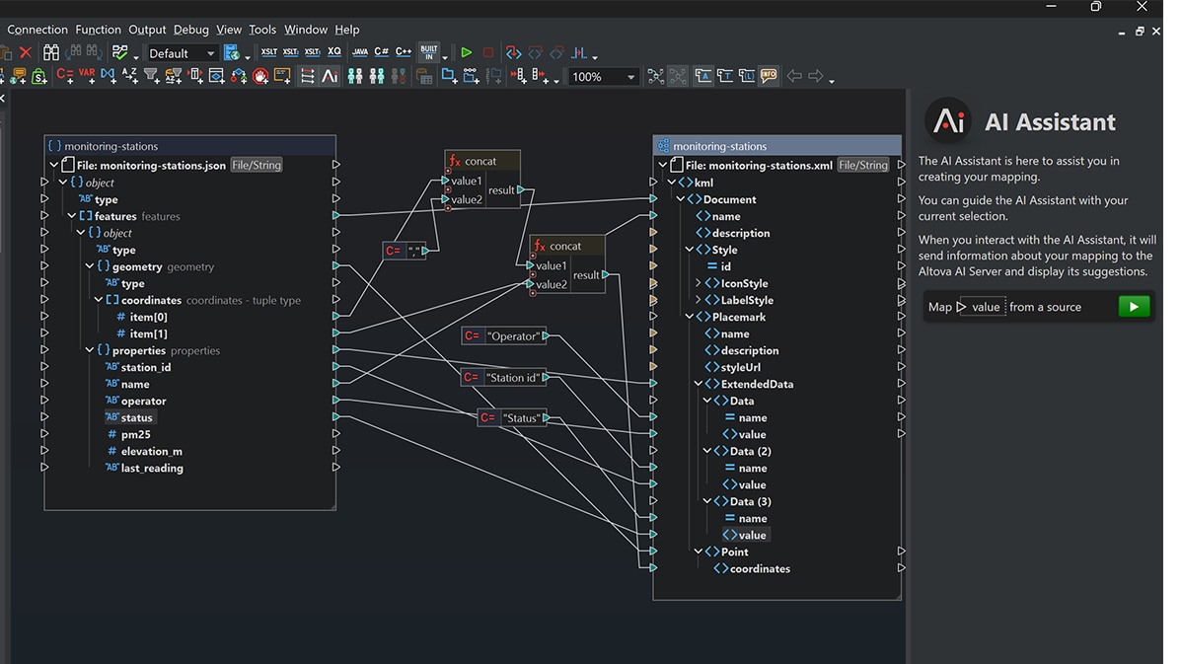Open the Debug menu

(190, 30)
